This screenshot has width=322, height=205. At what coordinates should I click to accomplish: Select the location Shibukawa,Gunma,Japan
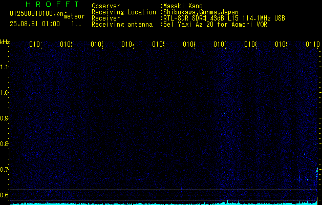201,12
